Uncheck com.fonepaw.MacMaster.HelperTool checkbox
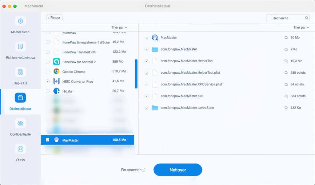The width and height of the screenshot is (315, 185). tap(146, 61)
